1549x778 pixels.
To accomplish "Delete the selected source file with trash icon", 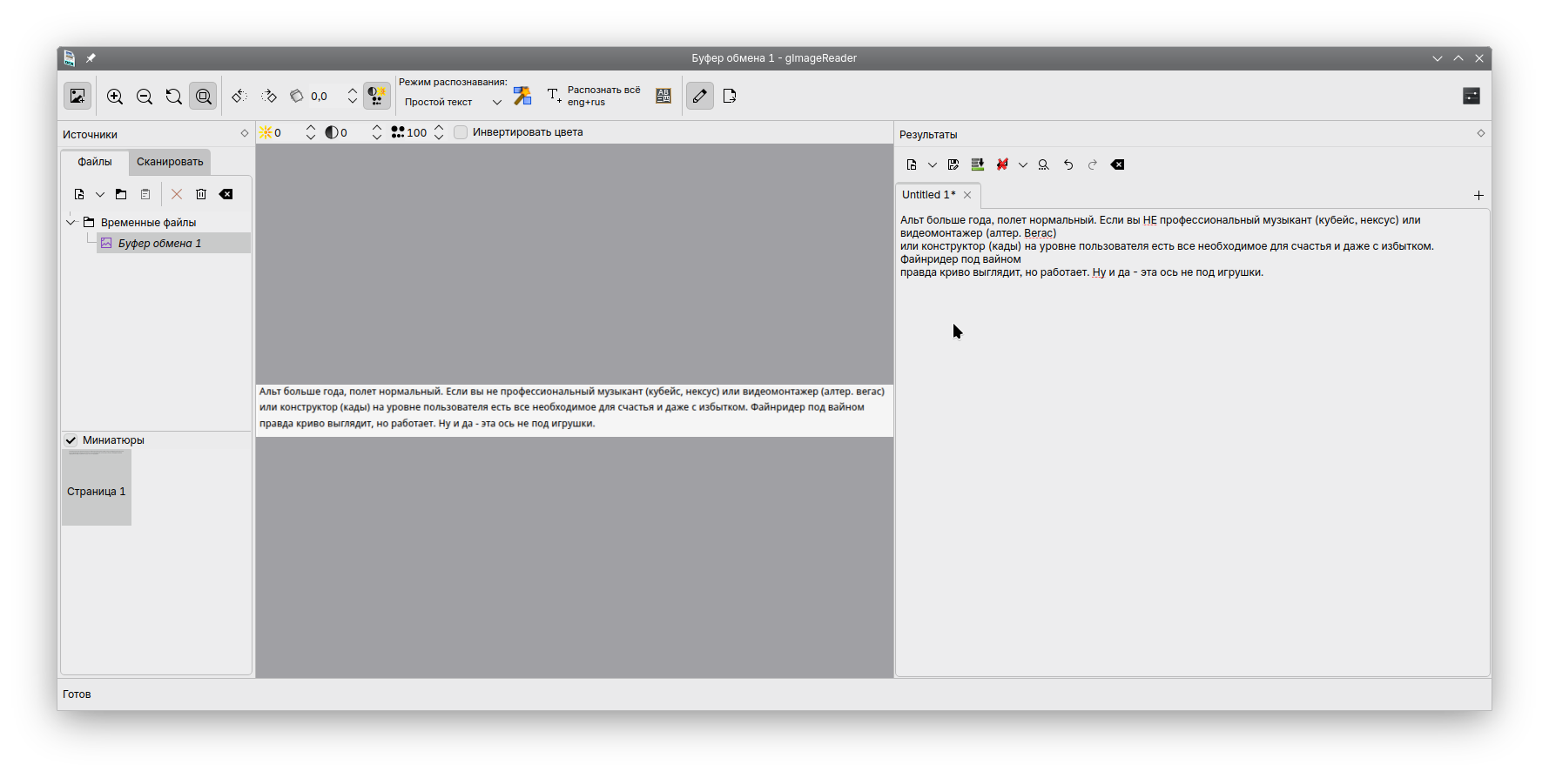I will (x=201, y=194).
